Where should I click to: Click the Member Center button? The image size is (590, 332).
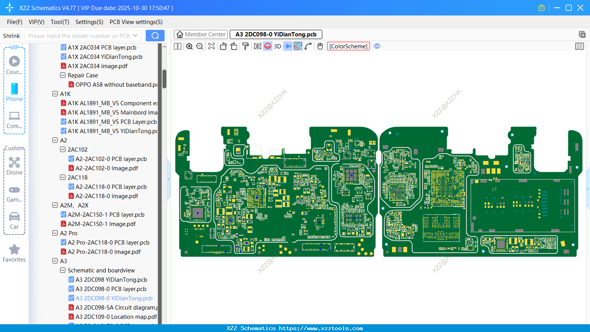point(201,34)
